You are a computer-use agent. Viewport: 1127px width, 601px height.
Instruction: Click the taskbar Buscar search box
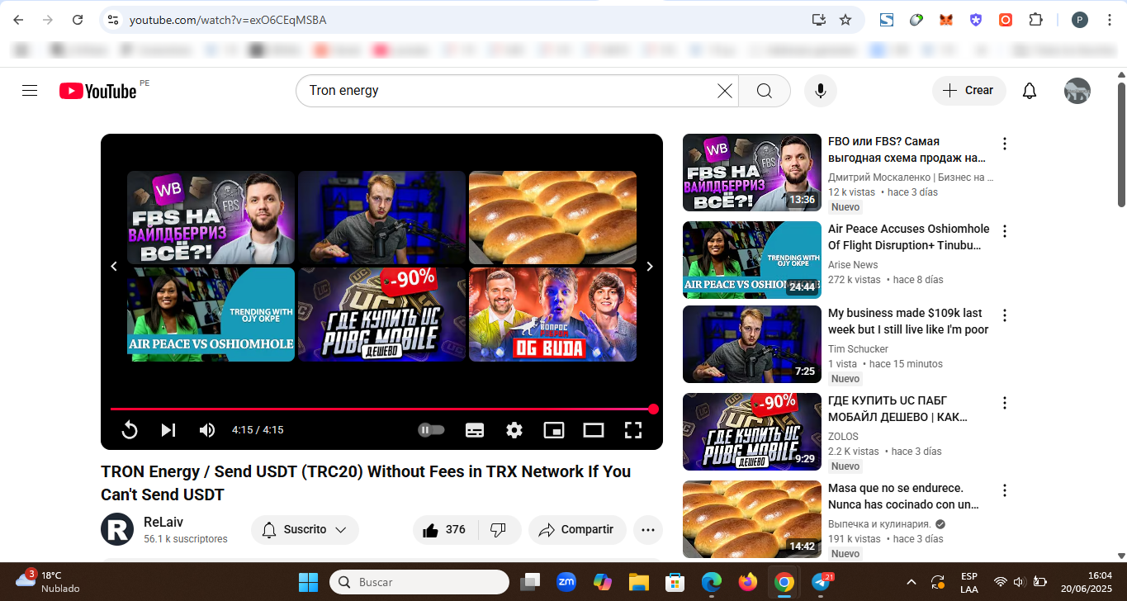pyautogui.click(x=419, y=582)
